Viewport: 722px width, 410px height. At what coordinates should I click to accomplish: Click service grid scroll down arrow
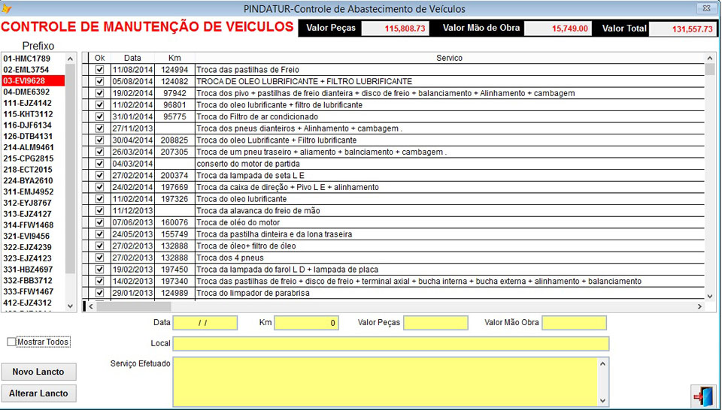[x=710, y=296]
